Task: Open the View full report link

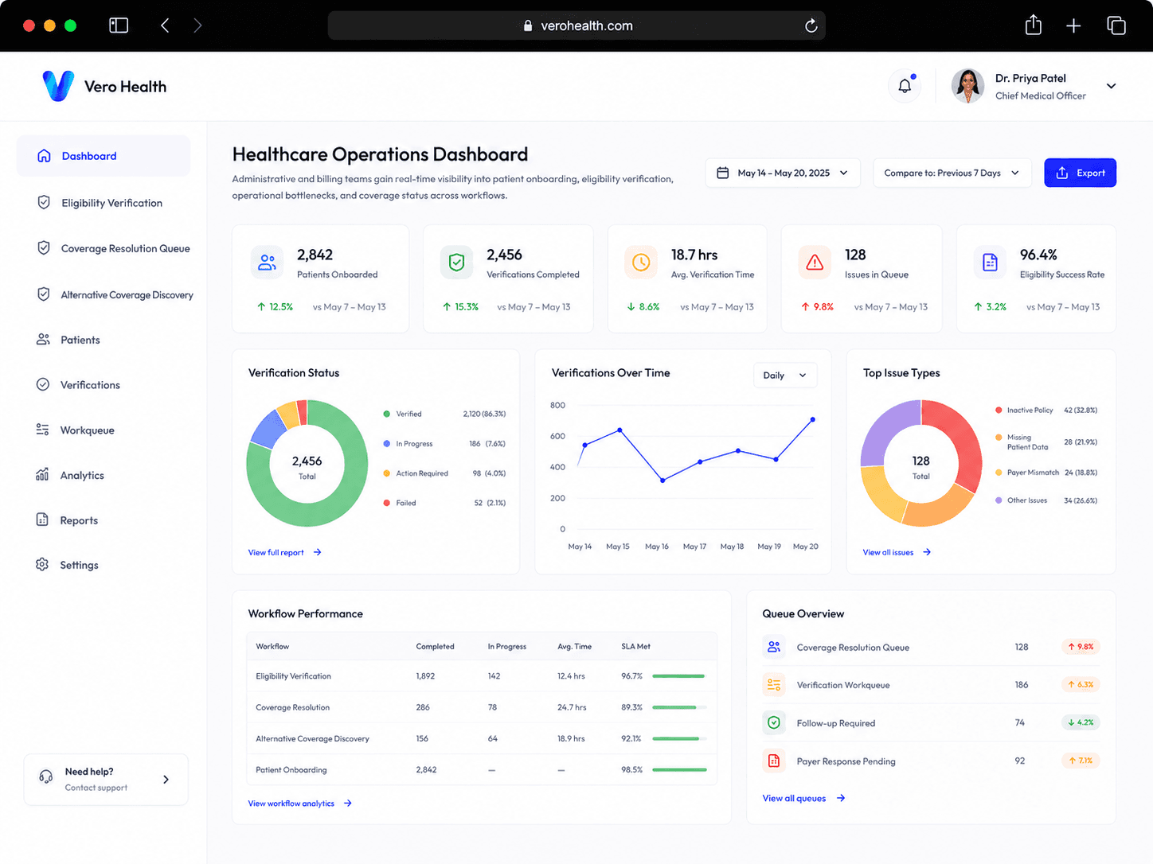Action: point(284,552)
